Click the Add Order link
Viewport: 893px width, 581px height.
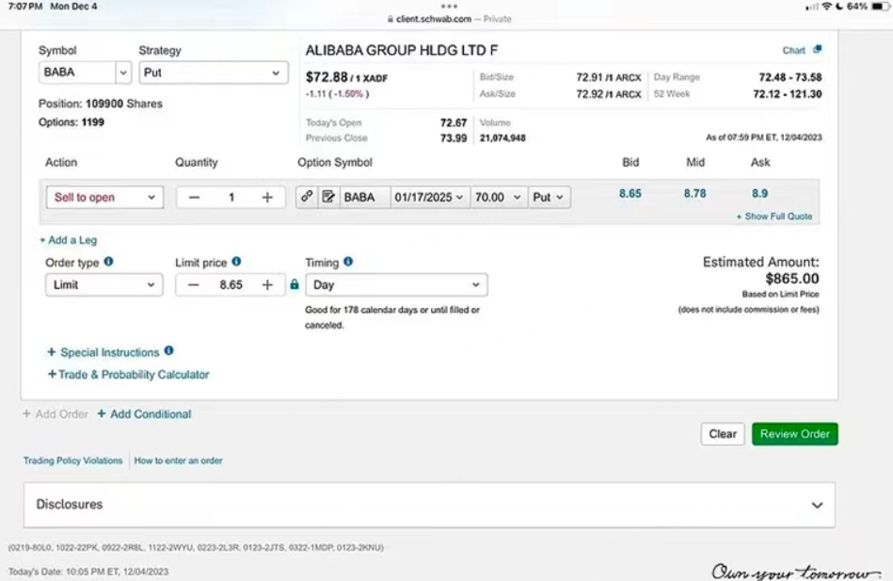point(56,414)
